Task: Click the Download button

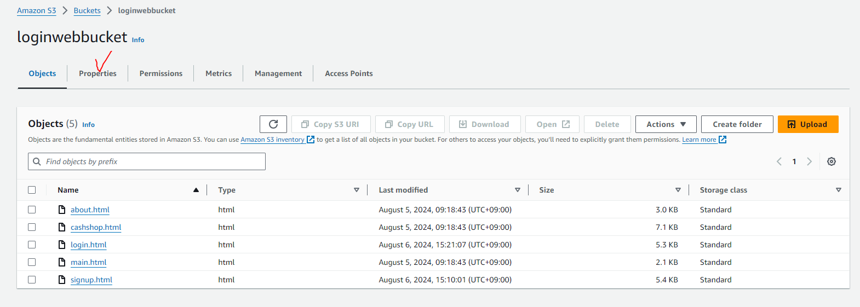Action: coord(485,124)
